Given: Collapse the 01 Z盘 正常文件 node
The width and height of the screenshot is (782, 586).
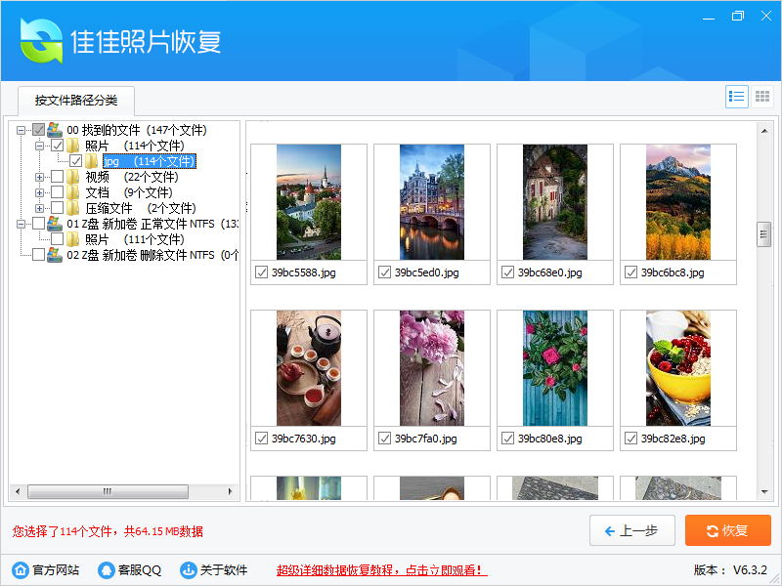Looking at the screenshot, I should 21,224.
